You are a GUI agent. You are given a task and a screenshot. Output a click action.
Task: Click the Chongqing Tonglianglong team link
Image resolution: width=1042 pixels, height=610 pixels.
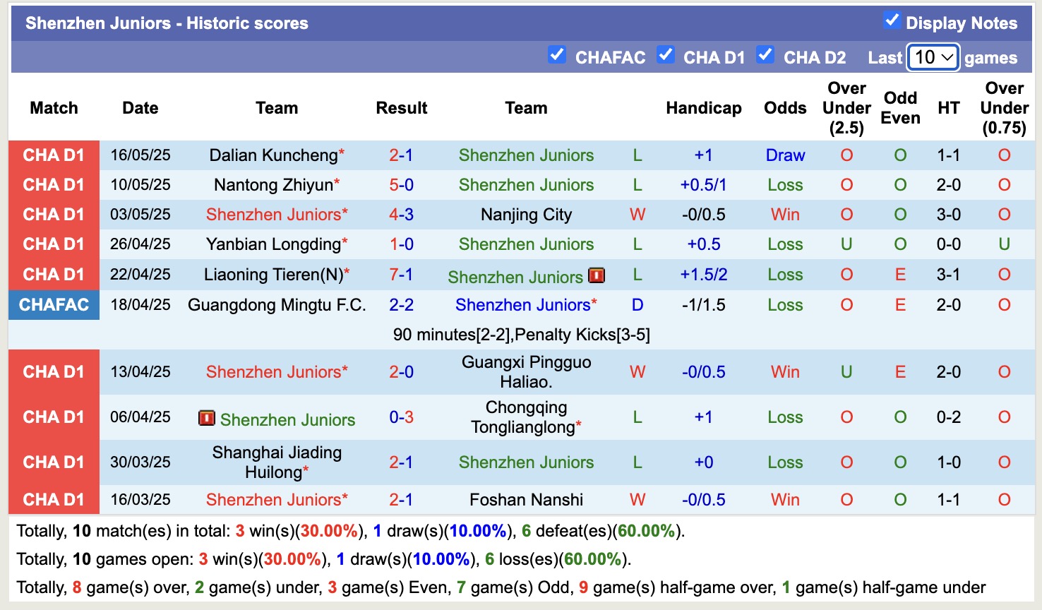526,417
